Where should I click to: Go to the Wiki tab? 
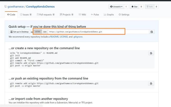point(82,14)
